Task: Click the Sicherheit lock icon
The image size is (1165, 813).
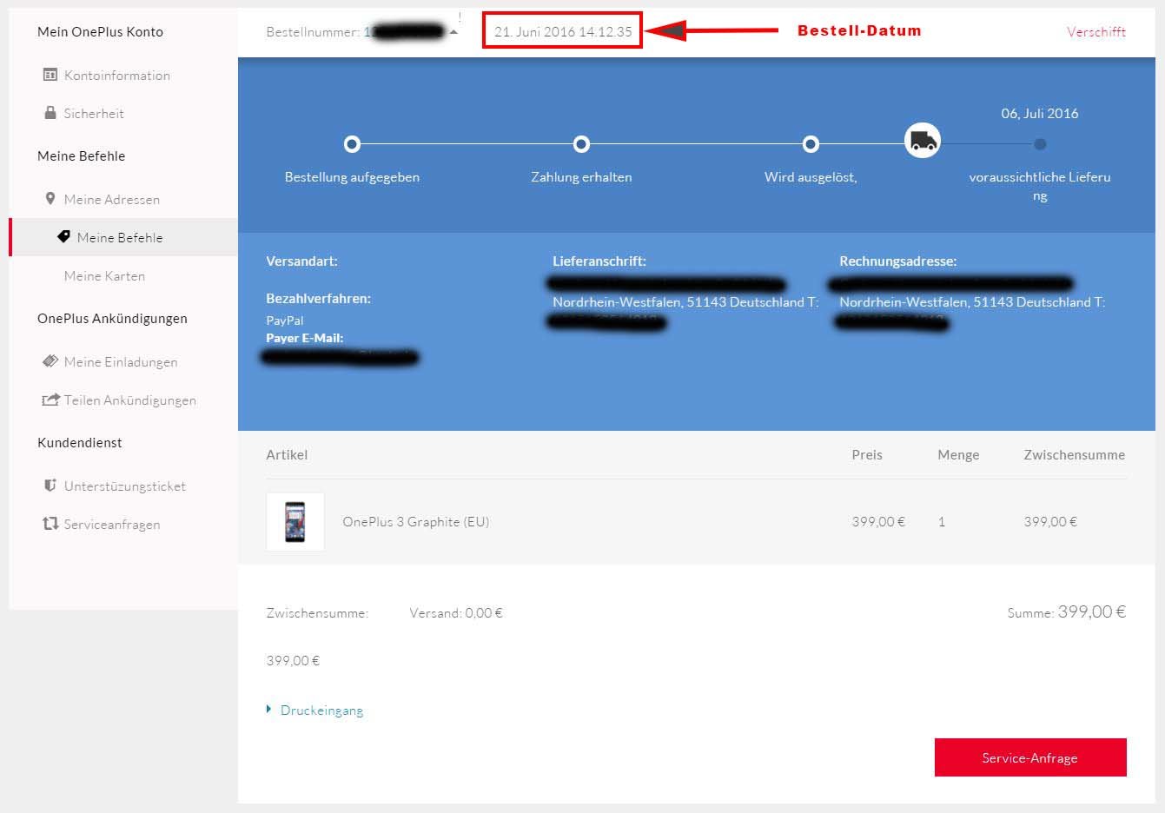Action: point(50,113)
